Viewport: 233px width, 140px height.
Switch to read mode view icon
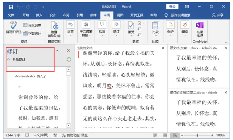[x=155, y=135]
